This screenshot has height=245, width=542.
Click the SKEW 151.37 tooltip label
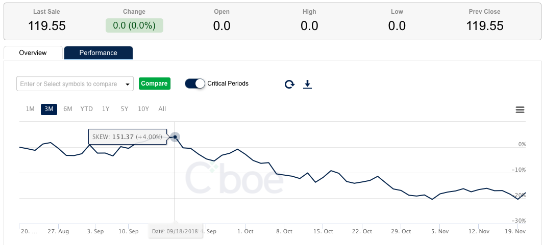(128, 137)
